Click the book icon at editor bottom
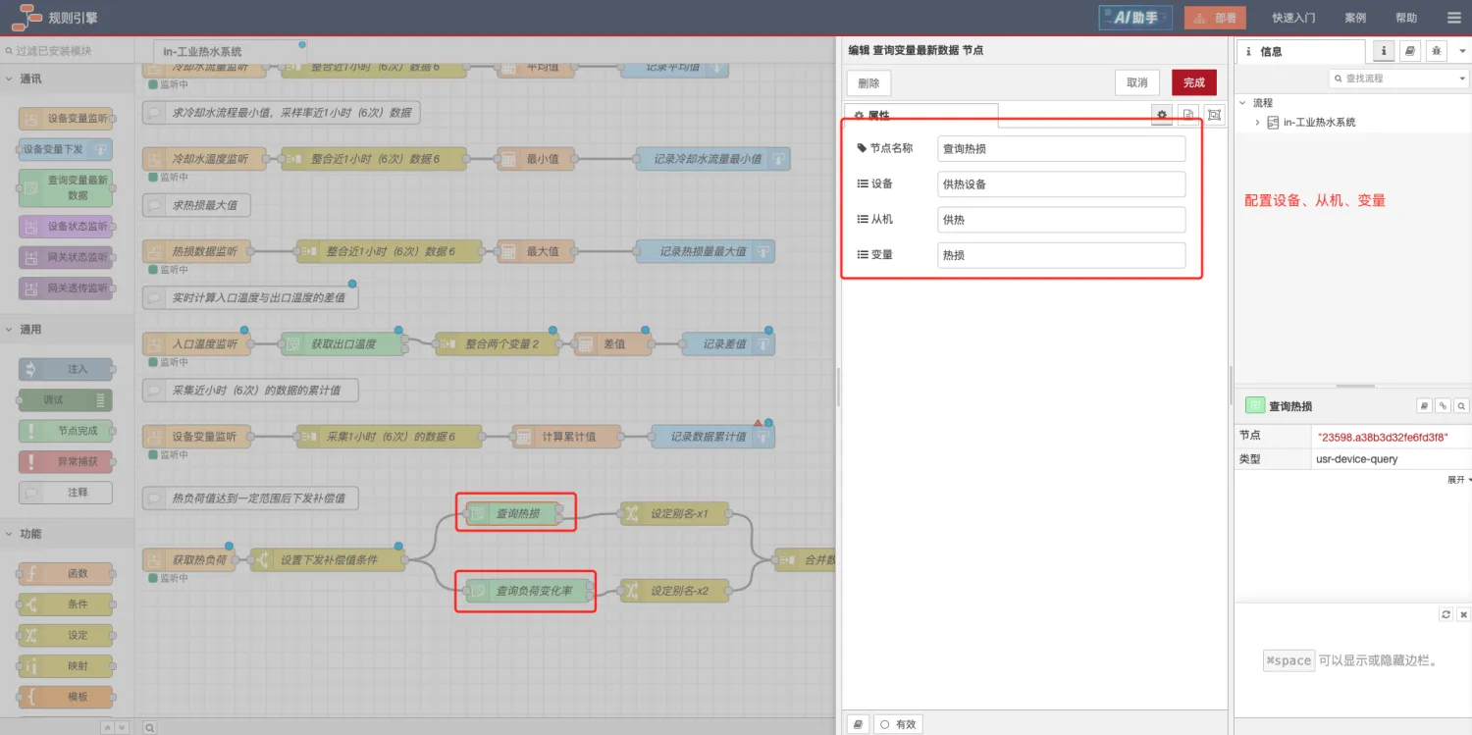This screenshot has width=1472, height=735. 858,724
